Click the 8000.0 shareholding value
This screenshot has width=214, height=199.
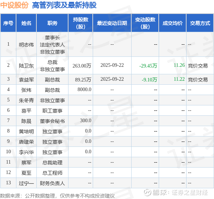click(84, 89)
